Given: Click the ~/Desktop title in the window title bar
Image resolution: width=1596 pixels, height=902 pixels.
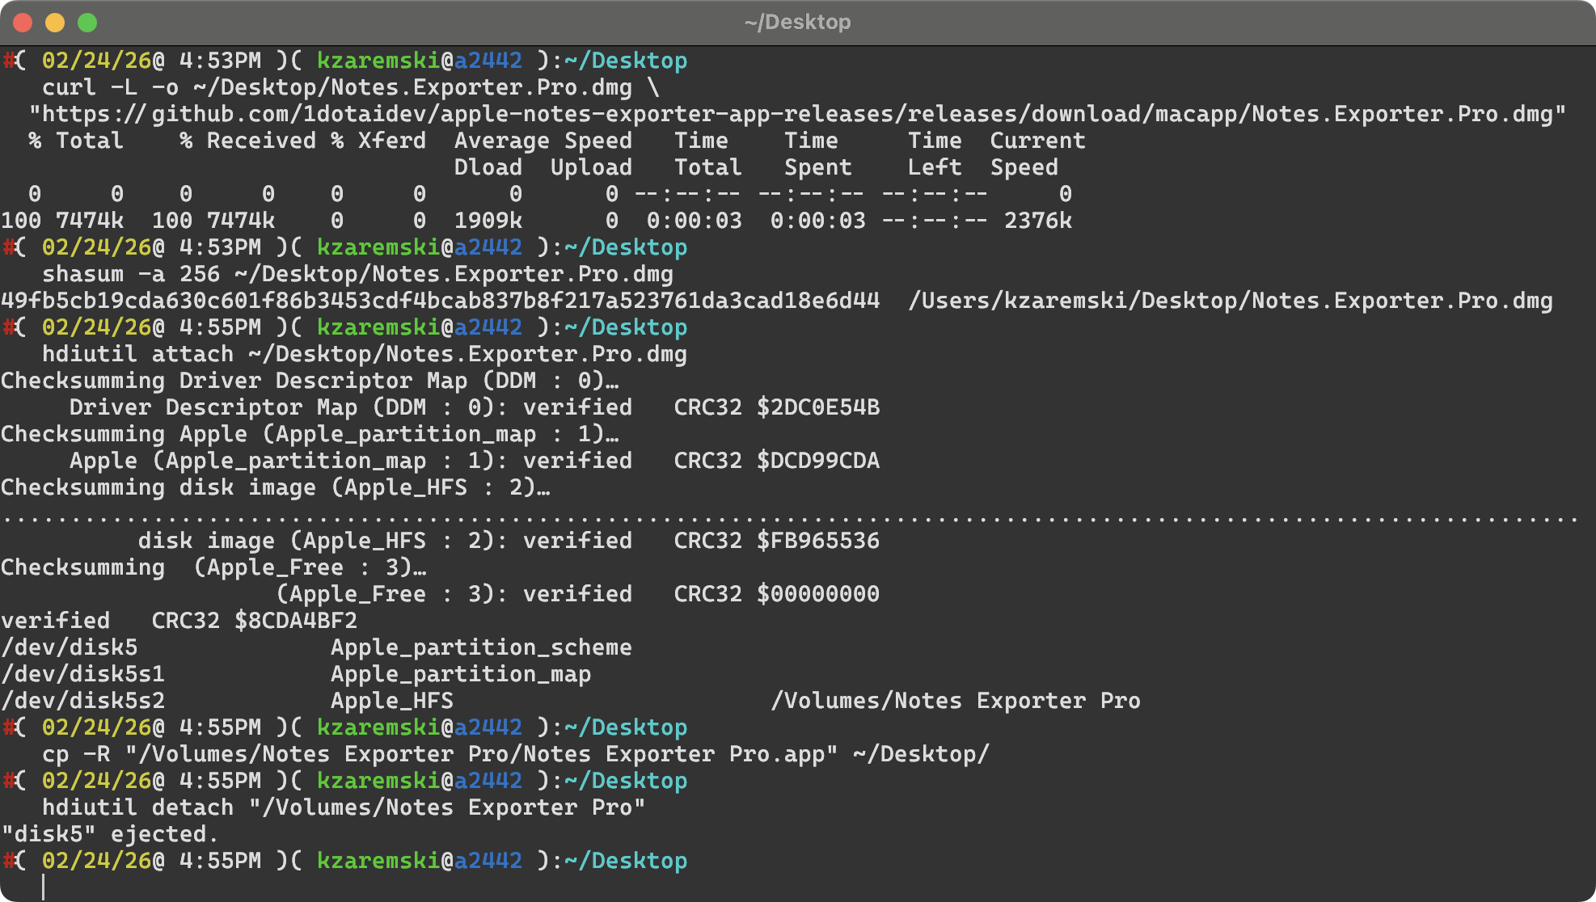Looking at the screenshot, I should point(796,22).
